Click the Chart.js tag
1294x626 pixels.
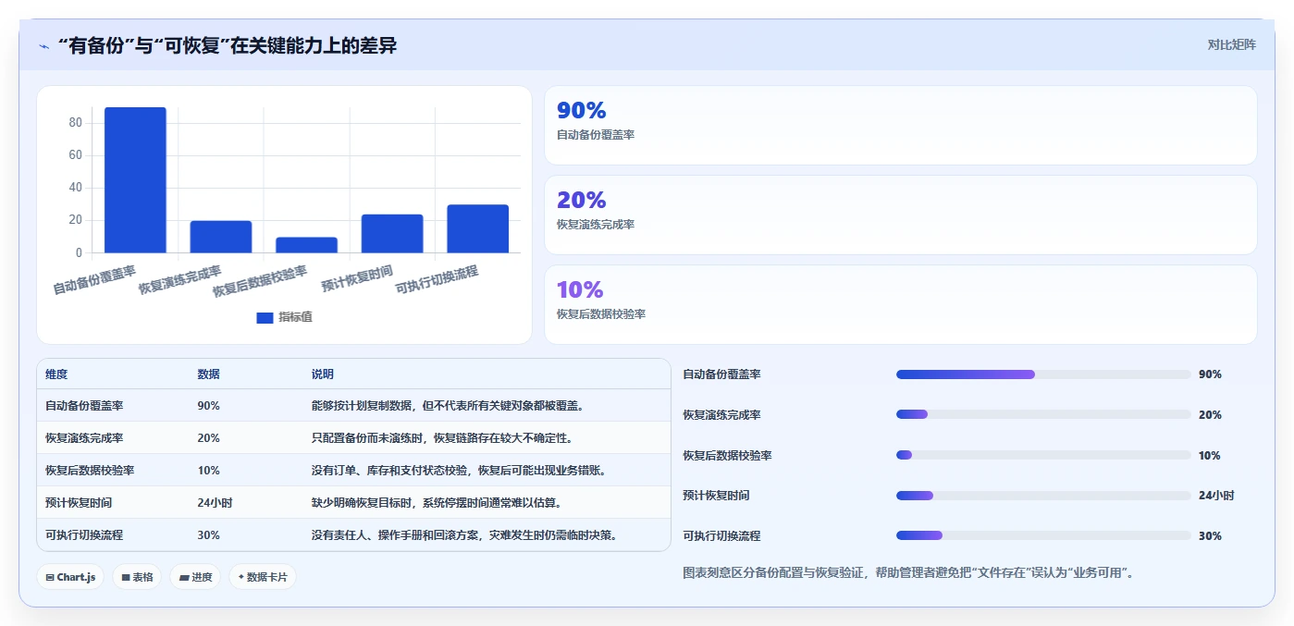(x=70, y=577)
